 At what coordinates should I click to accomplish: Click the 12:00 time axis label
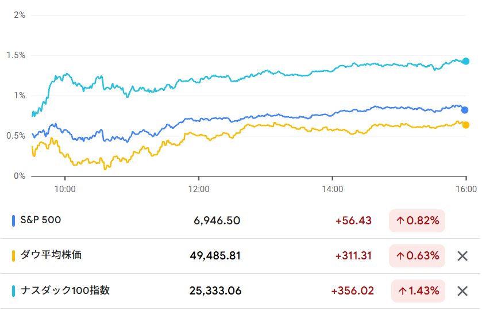point(198,188)
